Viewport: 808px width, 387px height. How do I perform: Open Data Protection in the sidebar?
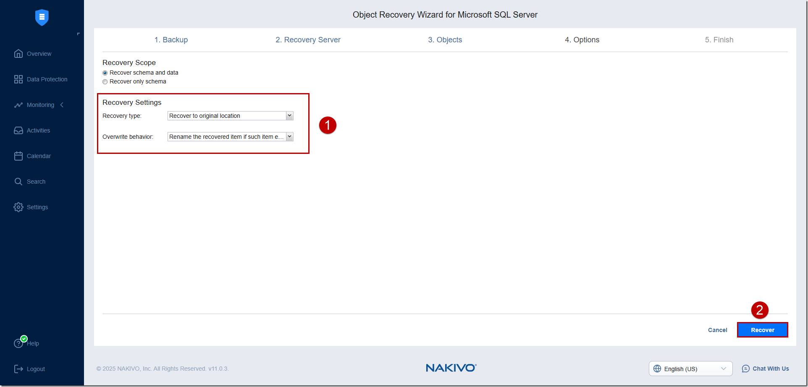[x=47, y=79]
